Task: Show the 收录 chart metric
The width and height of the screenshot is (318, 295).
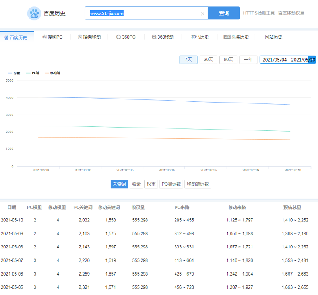Action: [136, 184]
